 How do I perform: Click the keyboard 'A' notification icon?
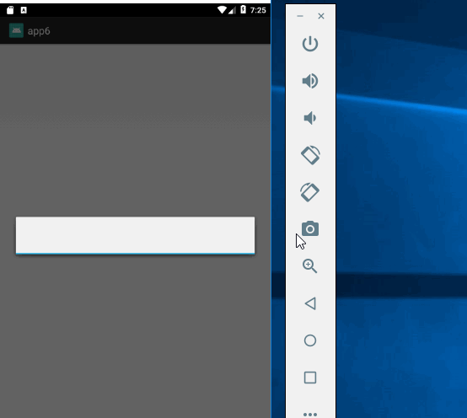click(24, 10)
